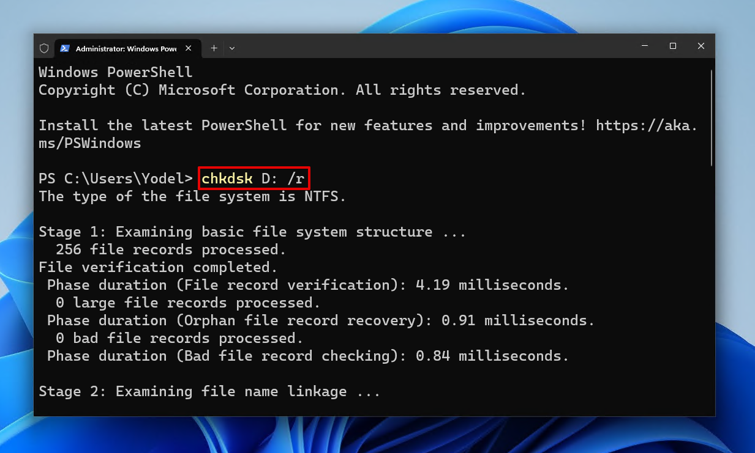The width and height of the screenshot is (755, 453).
Task: Click the chevron next to the new tab button
Action: point(231,48)
